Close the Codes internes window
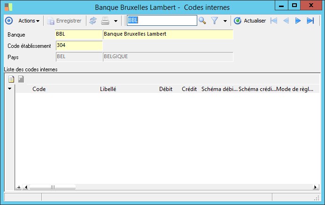Viewport: 325px width, 205px height. [311, 5]
